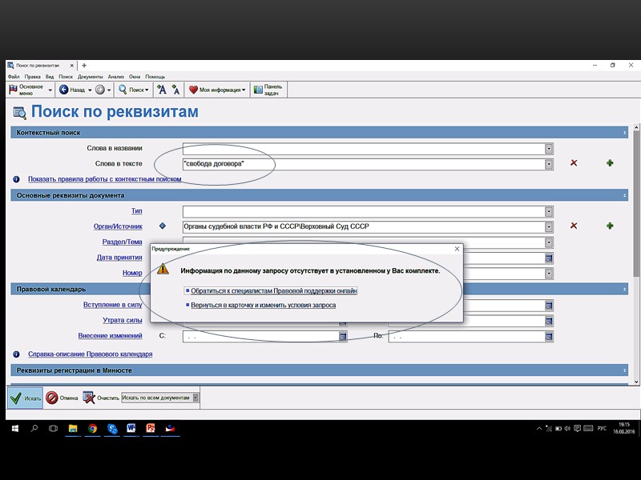Image resolution: width=641 pixels, height=480 pixels.
Task: Open File Explorer in the taskbar
Action: click(x=73, y=428)
